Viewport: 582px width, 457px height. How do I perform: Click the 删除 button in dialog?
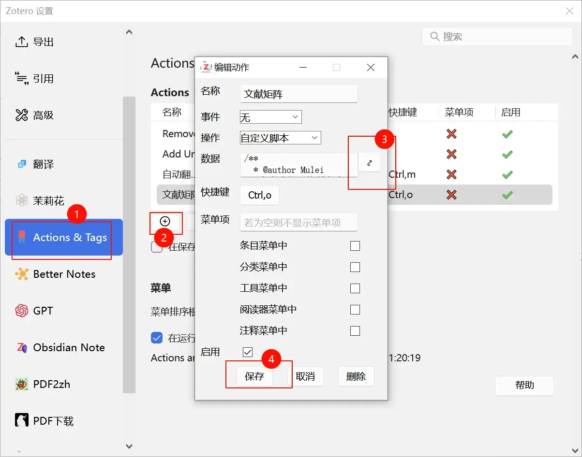click(x=356, y=376)
